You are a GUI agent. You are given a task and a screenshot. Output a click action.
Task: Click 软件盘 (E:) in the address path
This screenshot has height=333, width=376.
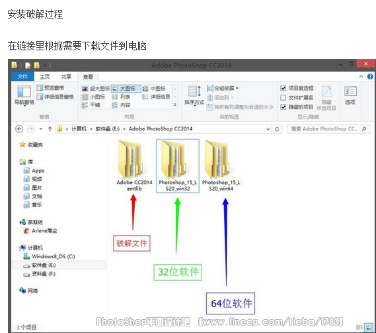108,129
